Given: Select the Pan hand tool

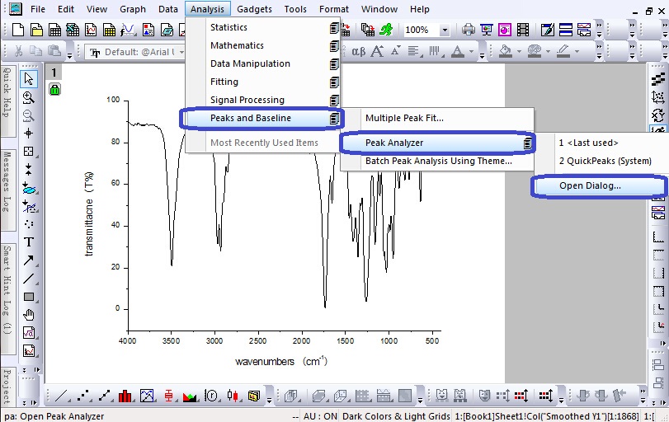Looking at the screenshot, I should 29,315.
